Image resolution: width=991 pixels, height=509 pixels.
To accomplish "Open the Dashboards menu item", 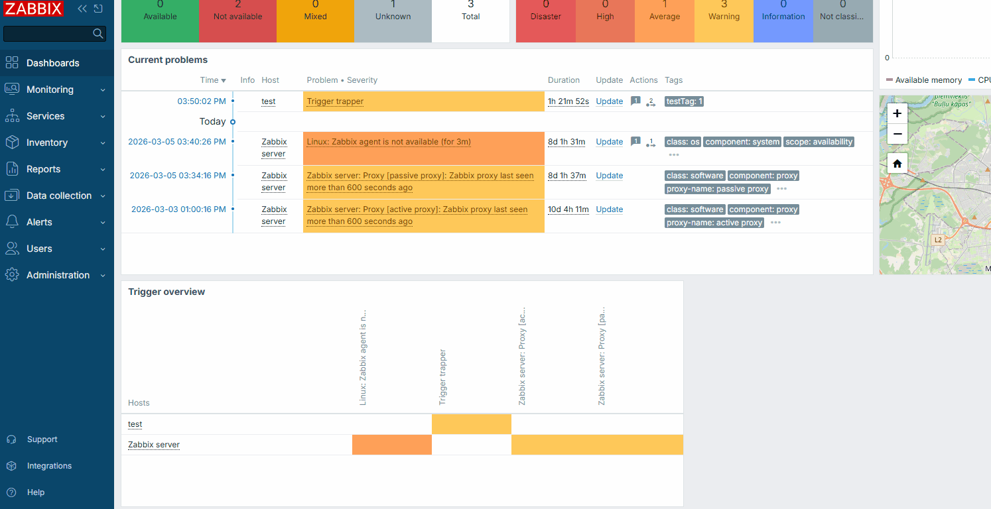I will pos(53,63).
